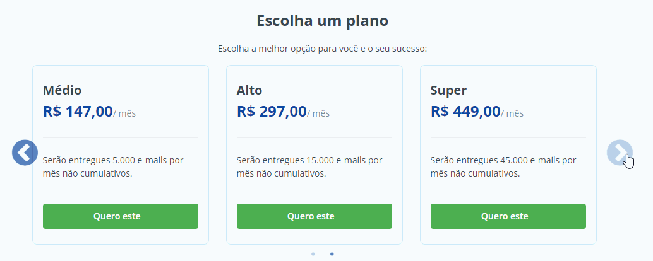This screenshot has width=653, height=261.
Task: Click the "Escolha a melhor opção" subtitle
Action: (x=322, y=49)
